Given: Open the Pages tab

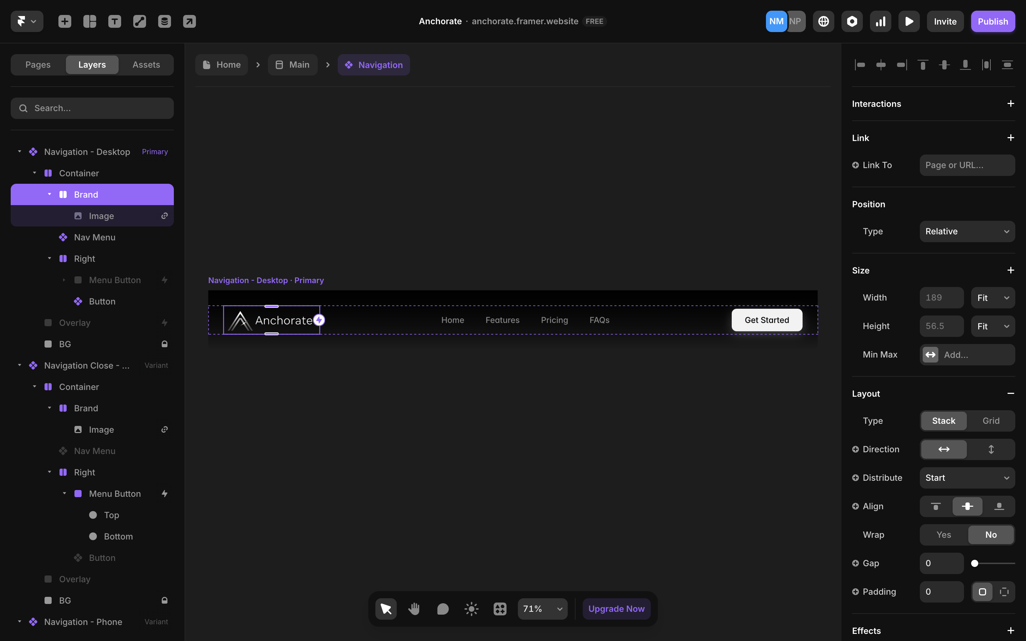Looking at the screenshot, I should pyautogui.click(x=38, y=65).
